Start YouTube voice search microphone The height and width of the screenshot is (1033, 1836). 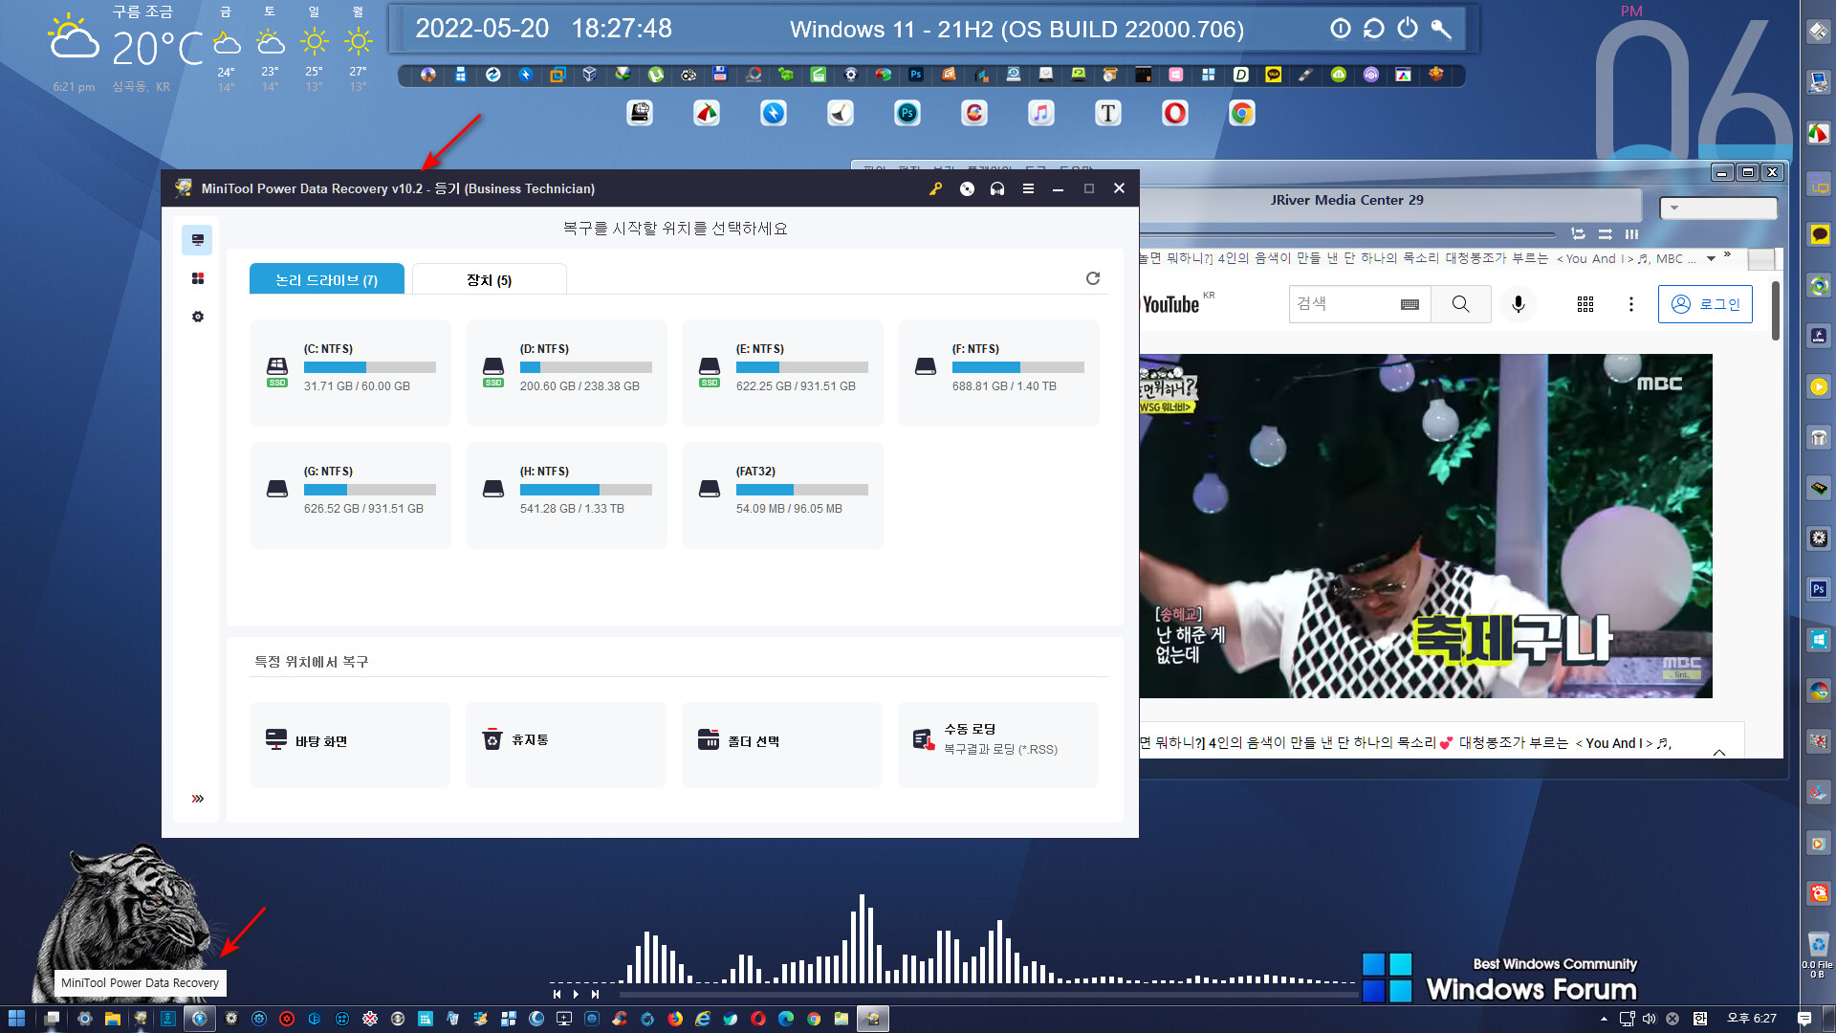click(1519, 303)
